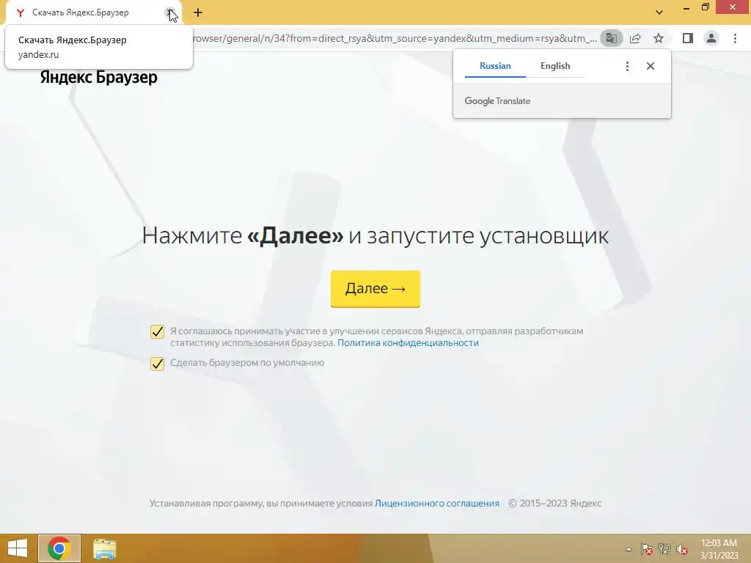This screenshot has width=751, height=563.
Task: Click the Яндекс Браузер logo
Action: pos(99,77)
